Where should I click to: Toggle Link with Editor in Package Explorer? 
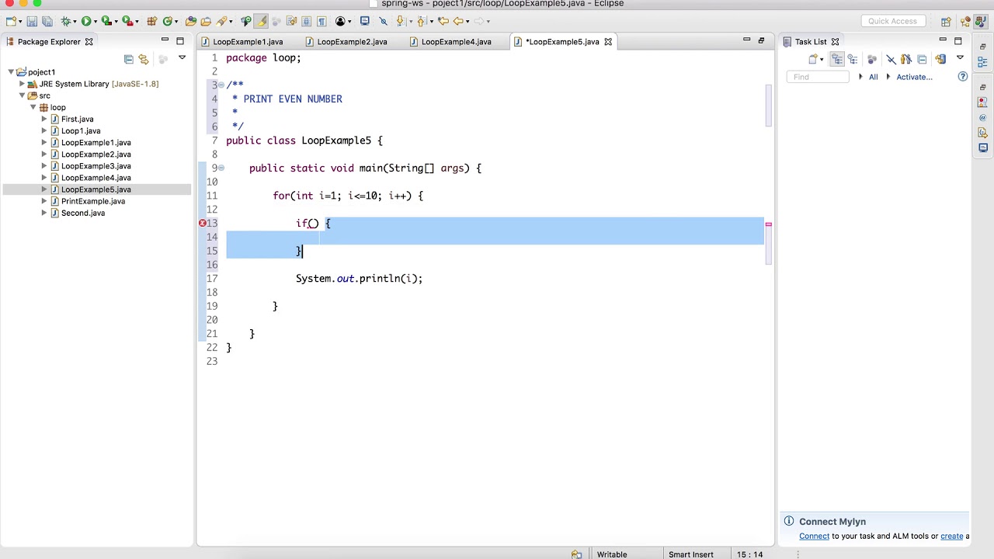pyautogui.click(x=144, y=59)
